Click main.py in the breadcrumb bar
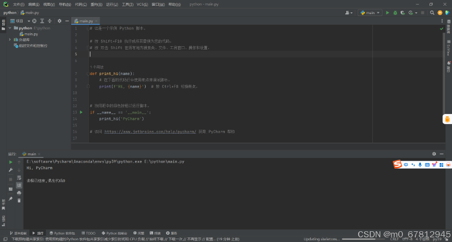Viewport: 452px width, 242px height. coord(30,12)
